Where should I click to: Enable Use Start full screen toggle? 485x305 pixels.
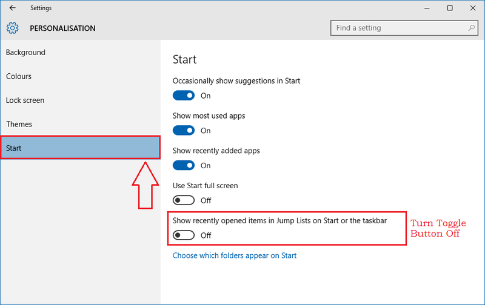coord(184,200)
